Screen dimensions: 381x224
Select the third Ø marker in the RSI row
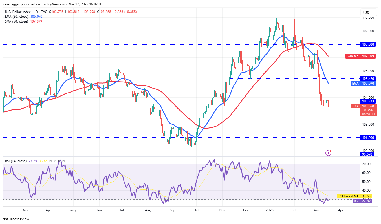[x=59, y=161]
